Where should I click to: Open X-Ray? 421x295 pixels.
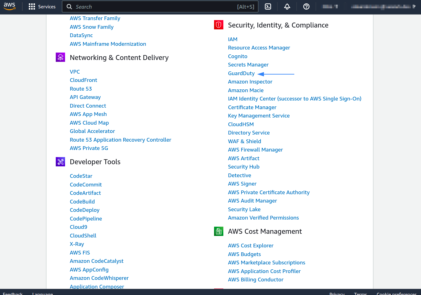(77, 244)
